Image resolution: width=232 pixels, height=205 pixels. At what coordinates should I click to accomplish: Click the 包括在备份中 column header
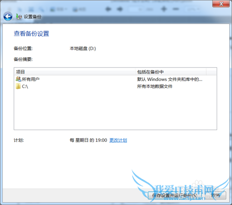171,72
